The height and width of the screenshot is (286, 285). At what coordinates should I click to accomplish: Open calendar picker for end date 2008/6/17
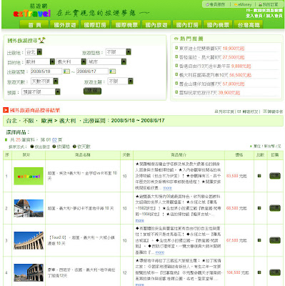tap(112, 71)
